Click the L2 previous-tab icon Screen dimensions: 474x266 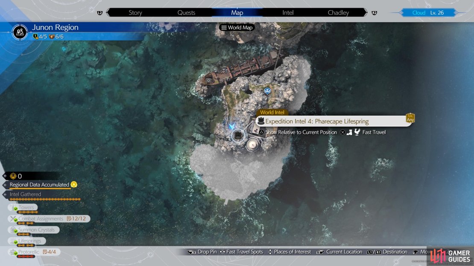point(100,13)
